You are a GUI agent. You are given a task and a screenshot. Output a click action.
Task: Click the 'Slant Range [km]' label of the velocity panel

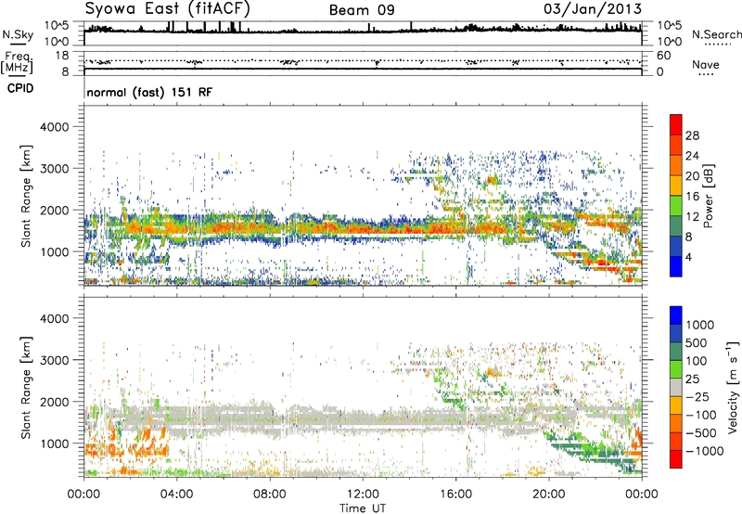pyautogui.click(x=26, y=388)
